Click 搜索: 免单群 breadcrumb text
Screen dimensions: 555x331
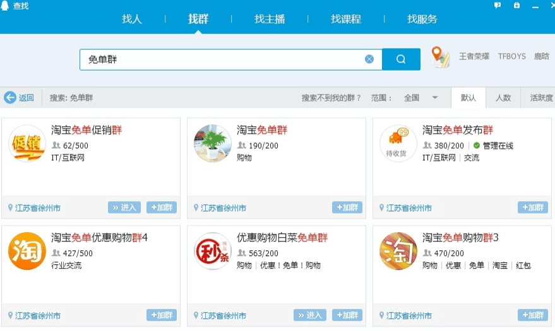[71, 98]
